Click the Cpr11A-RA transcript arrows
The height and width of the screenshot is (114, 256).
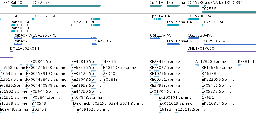[x=156, y=19]
